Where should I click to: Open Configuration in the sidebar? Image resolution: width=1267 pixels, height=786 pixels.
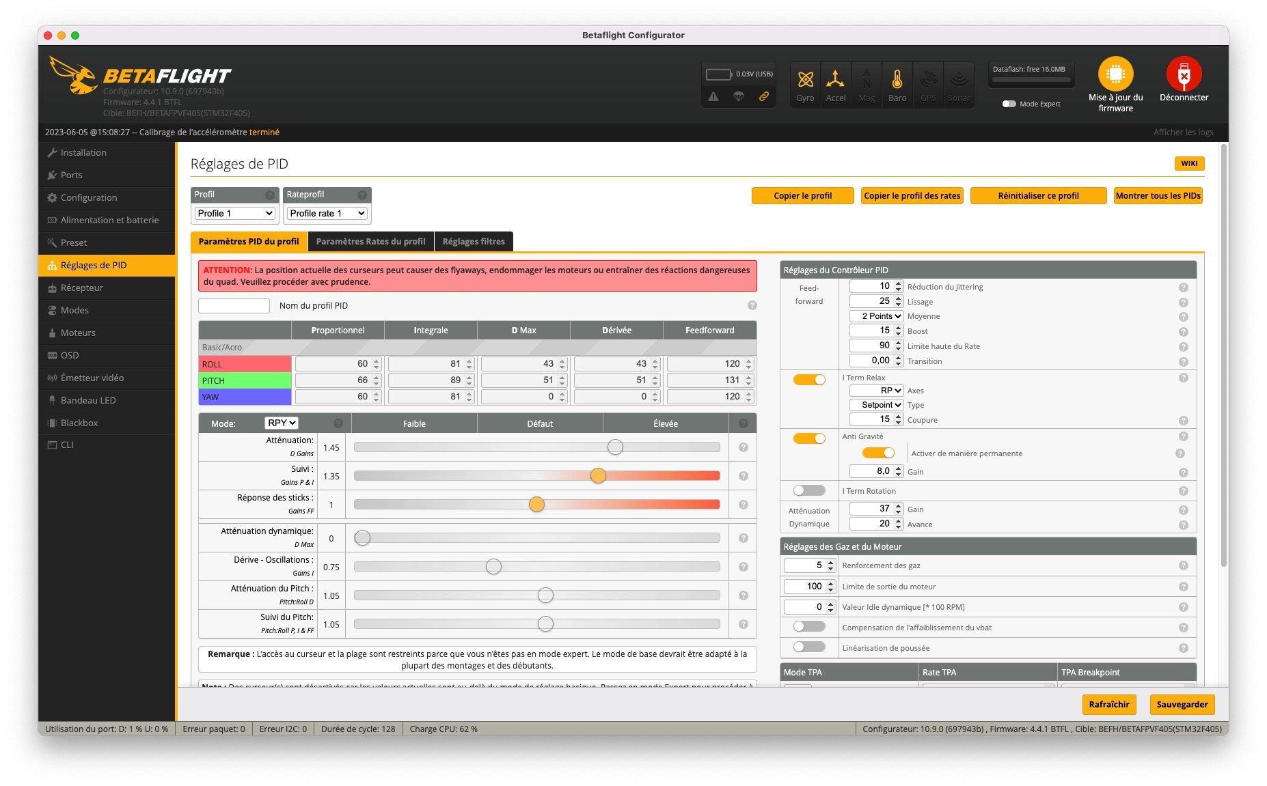(x=107, y=197)
